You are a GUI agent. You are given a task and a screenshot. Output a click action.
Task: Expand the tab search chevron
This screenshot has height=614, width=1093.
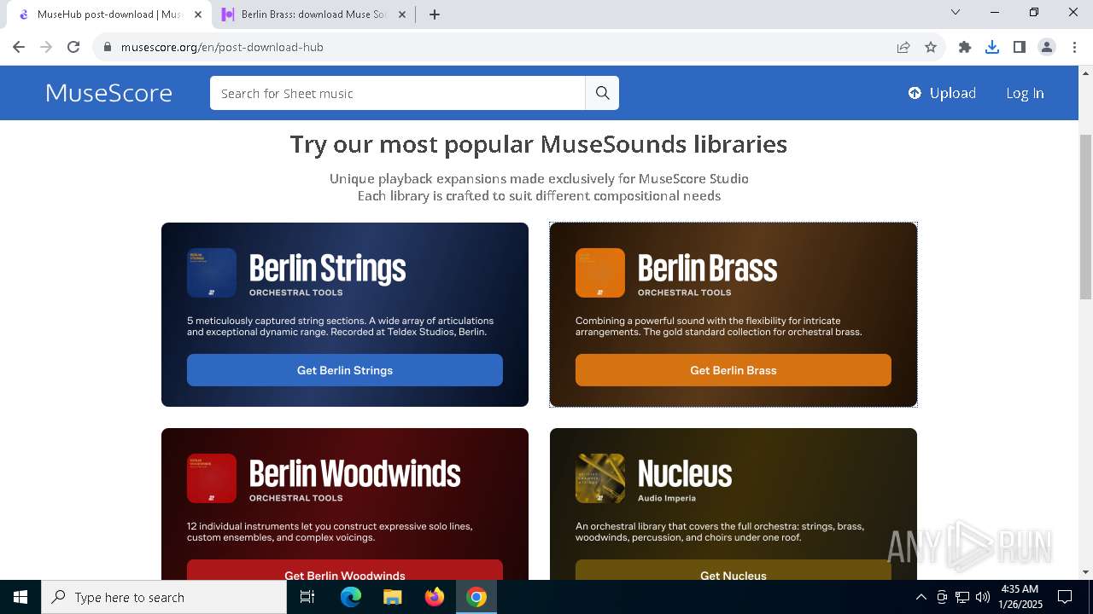(956, 12)
